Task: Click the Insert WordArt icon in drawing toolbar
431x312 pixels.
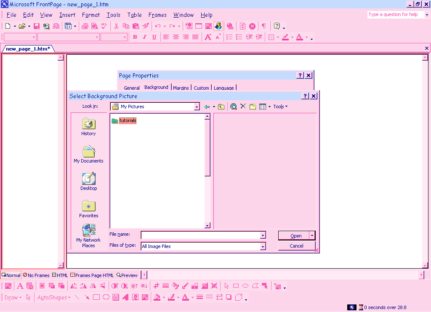Action: pos(125,297)
